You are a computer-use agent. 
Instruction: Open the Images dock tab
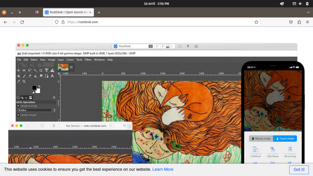(x=31, y=97)
